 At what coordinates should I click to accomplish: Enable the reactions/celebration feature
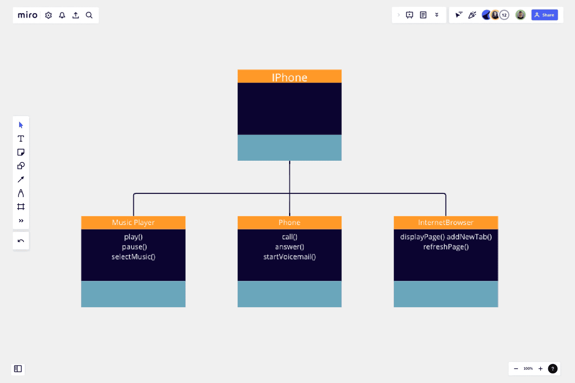tap(472, 15)
